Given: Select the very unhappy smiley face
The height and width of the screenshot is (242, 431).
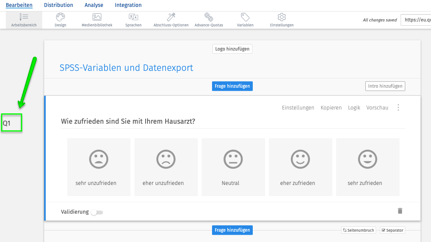Looking at the screenshot, I should point(99,159).
